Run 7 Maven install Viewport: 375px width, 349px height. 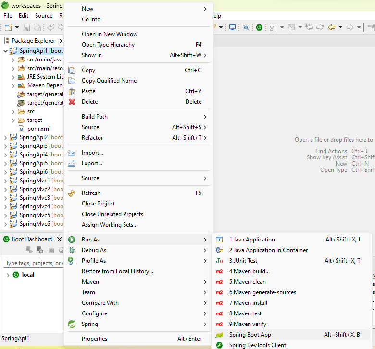(291, 303)
